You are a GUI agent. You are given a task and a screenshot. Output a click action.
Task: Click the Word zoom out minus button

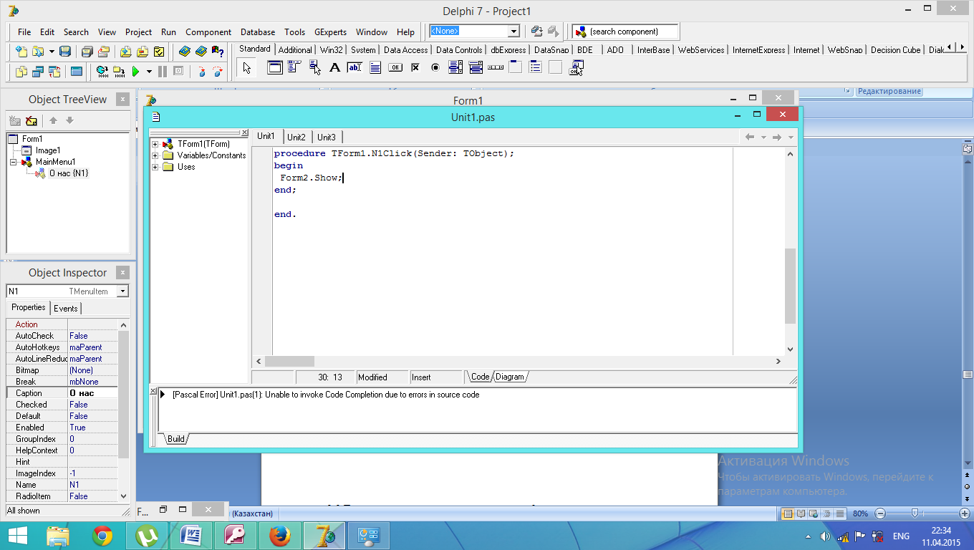881,513
